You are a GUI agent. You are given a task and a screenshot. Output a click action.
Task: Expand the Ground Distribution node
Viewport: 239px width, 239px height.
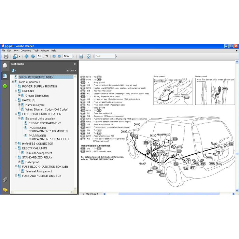pos(19,95)
